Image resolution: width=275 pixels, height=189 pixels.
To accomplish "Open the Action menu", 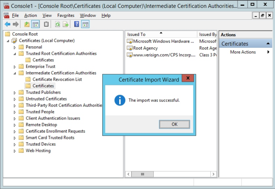I will tap(31, 15).
